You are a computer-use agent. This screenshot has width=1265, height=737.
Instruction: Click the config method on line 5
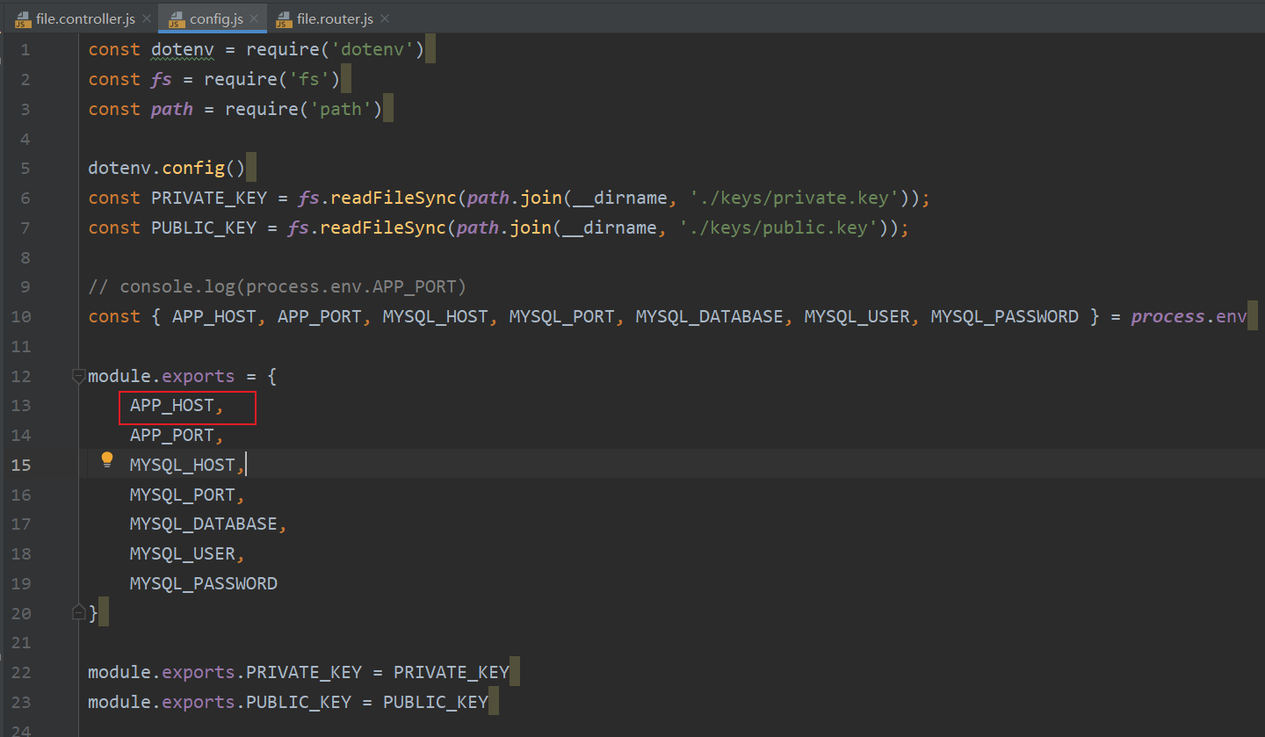coord(193,169)
